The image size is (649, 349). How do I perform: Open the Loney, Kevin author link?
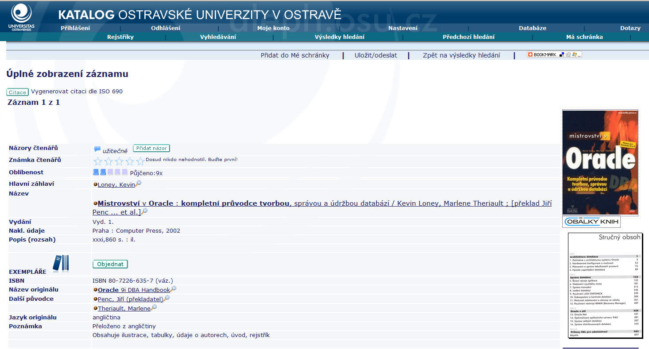tap(116, 185)
